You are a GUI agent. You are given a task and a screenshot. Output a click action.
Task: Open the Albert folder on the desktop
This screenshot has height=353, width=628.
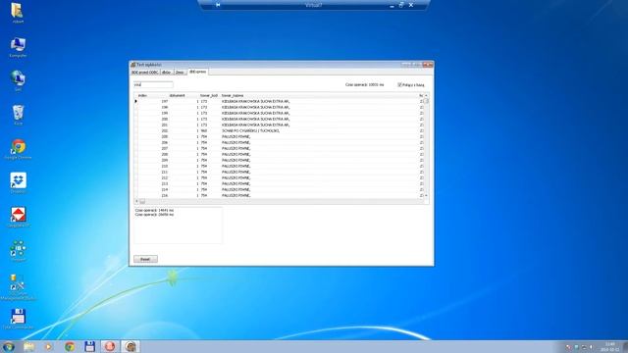point(18,13)
